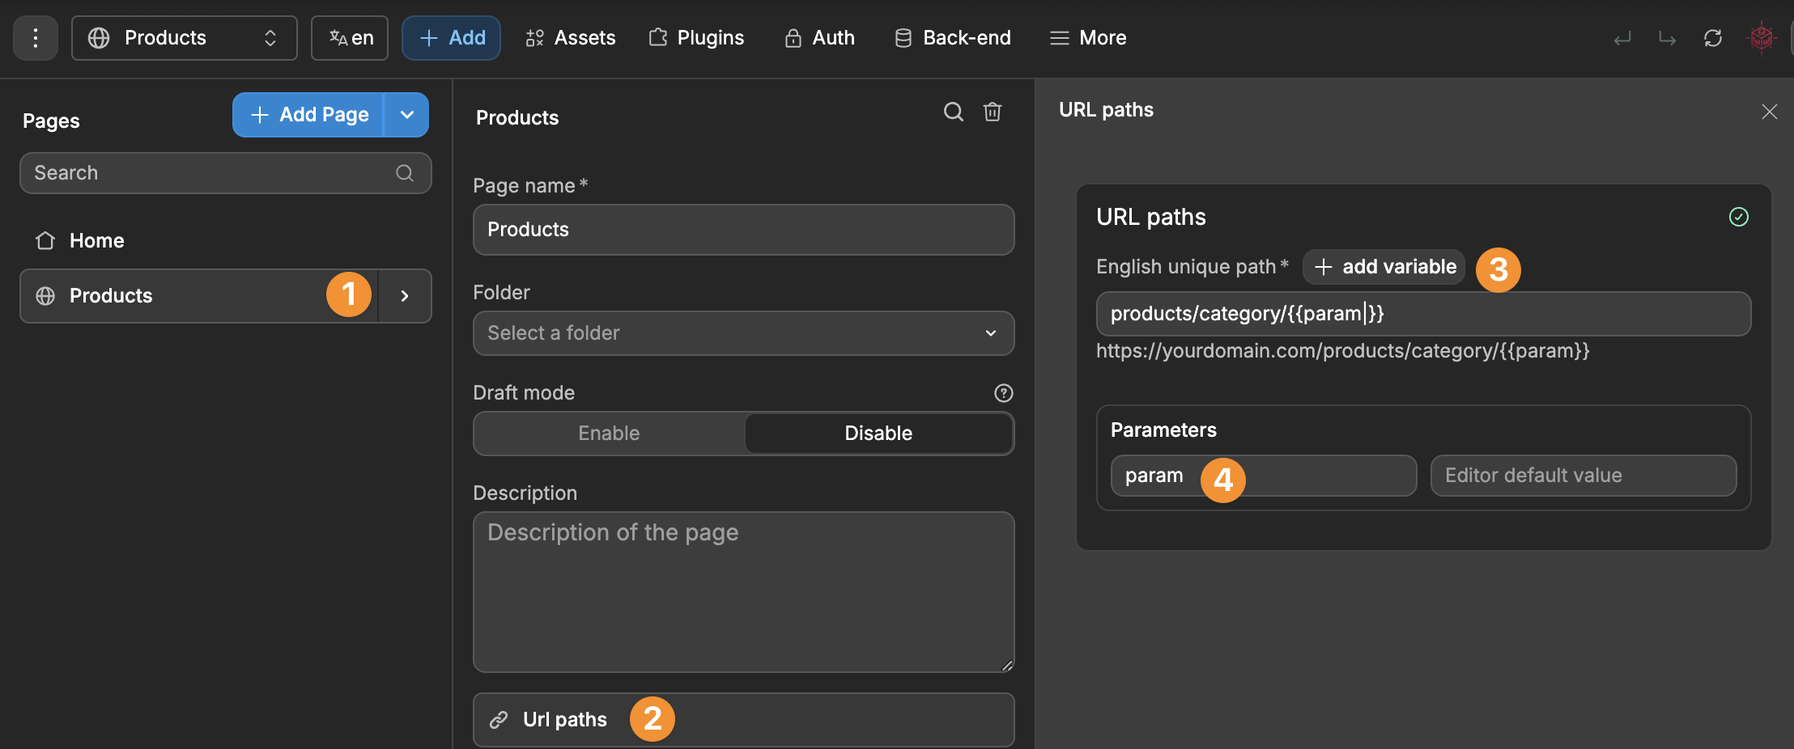Disable Draft mode

pos(878,434)
